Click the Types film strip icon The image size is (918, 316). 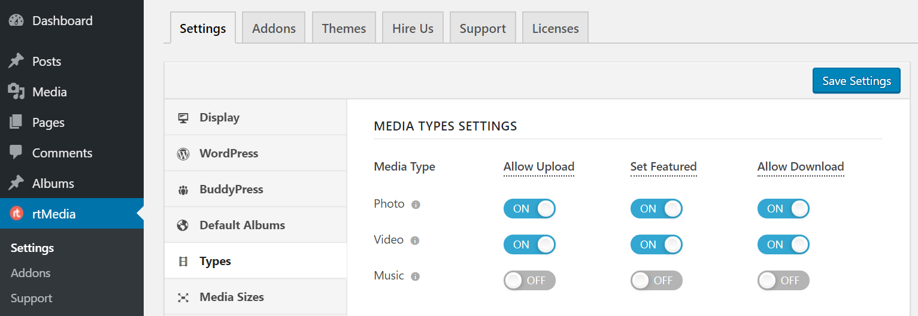[183, 262]
